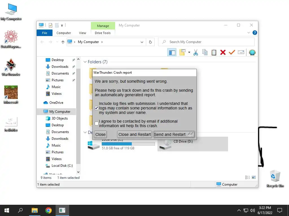Click the New folder icon in toolbar

pyautogui.click(x=182, y=53)
